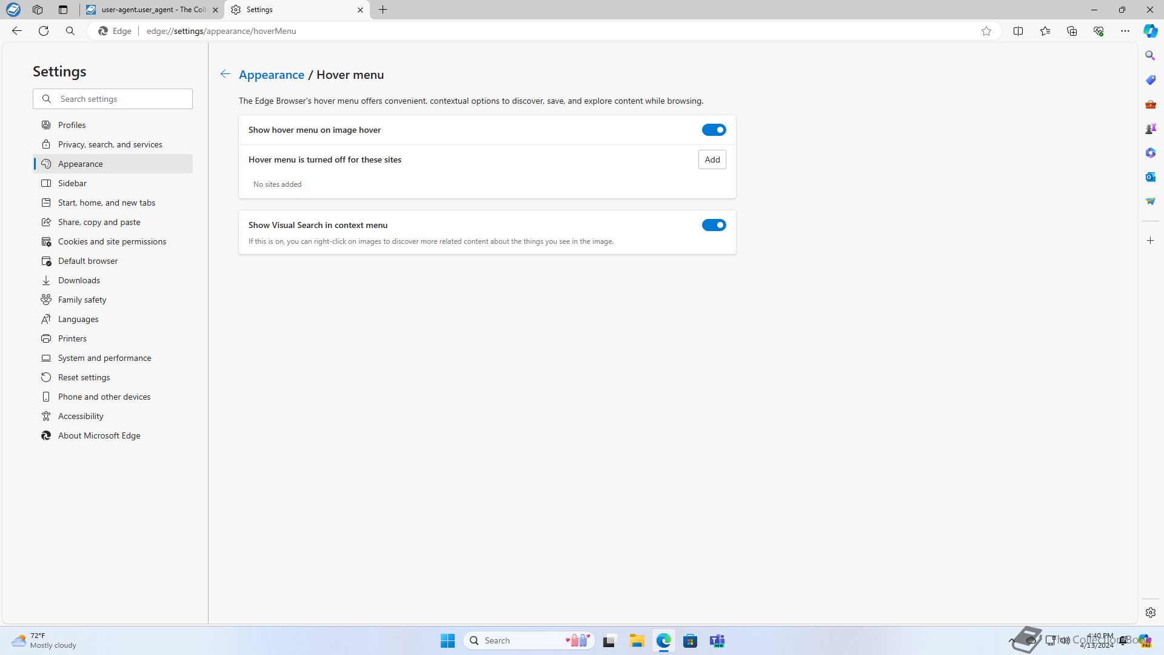The width and height of the screenshot is (1164, 655).
Task: Open the Favorites list icon
Action: pyautogui.click(x=1045, y=31)
